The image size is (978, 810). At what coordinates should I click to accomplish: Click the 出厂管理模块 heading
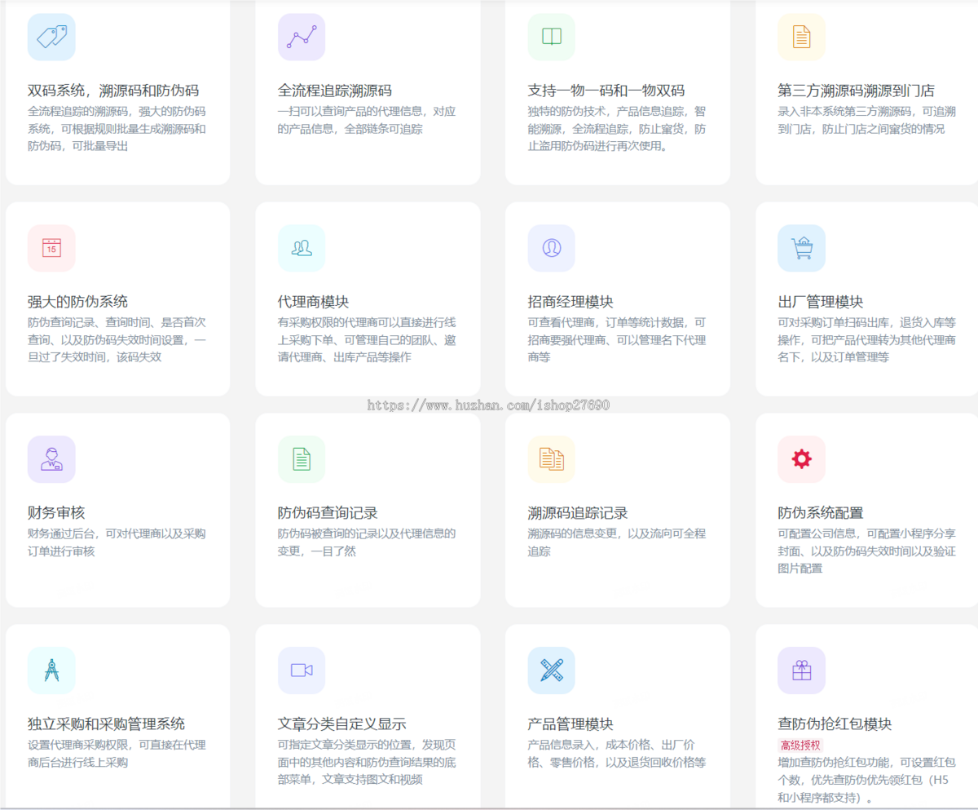click(821, 302)
